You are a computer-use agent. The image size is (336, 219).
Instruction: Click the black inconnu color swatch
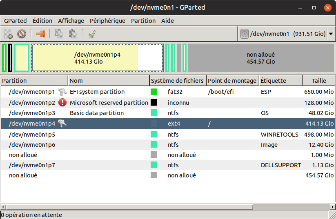[154, 102]
